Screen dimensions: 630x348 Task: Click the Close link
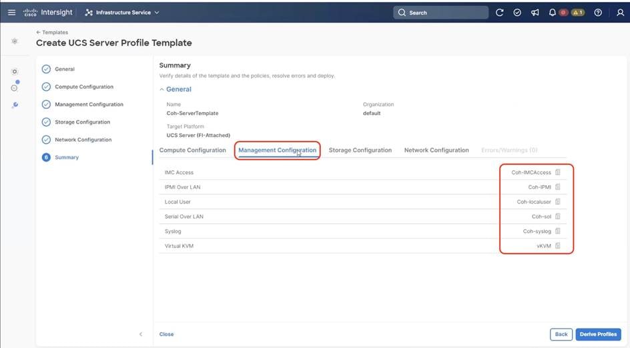(x=166, y=334)
